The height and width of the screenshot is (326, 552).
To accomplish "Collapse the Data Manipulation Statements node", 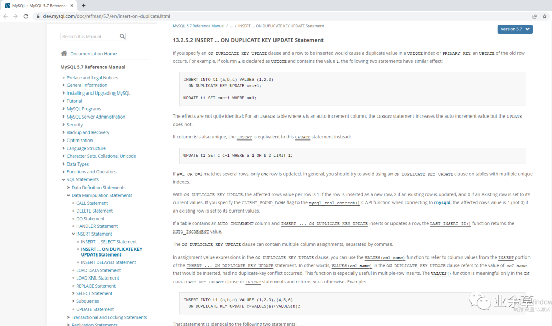I will point(68,195).
